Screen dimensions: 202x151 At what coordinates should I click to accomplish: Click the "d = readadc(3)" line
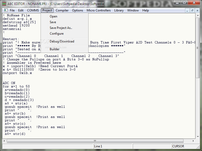tap(19, 100)
